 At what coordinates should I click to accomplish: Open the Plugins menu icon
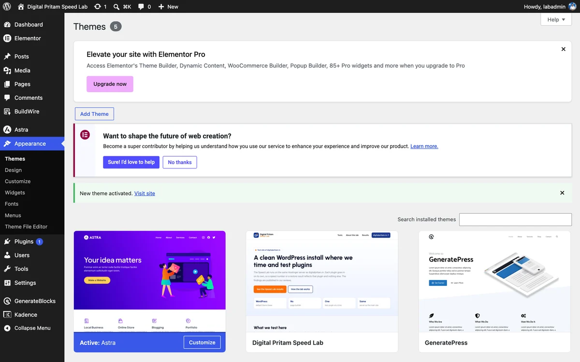coord(7,241)
